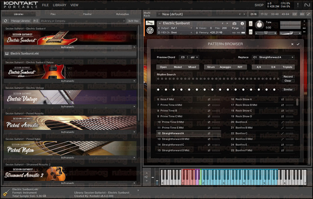Click the exclamation warning icon in header
Viewport: 313px width, 199px height.
pos(298,5)
